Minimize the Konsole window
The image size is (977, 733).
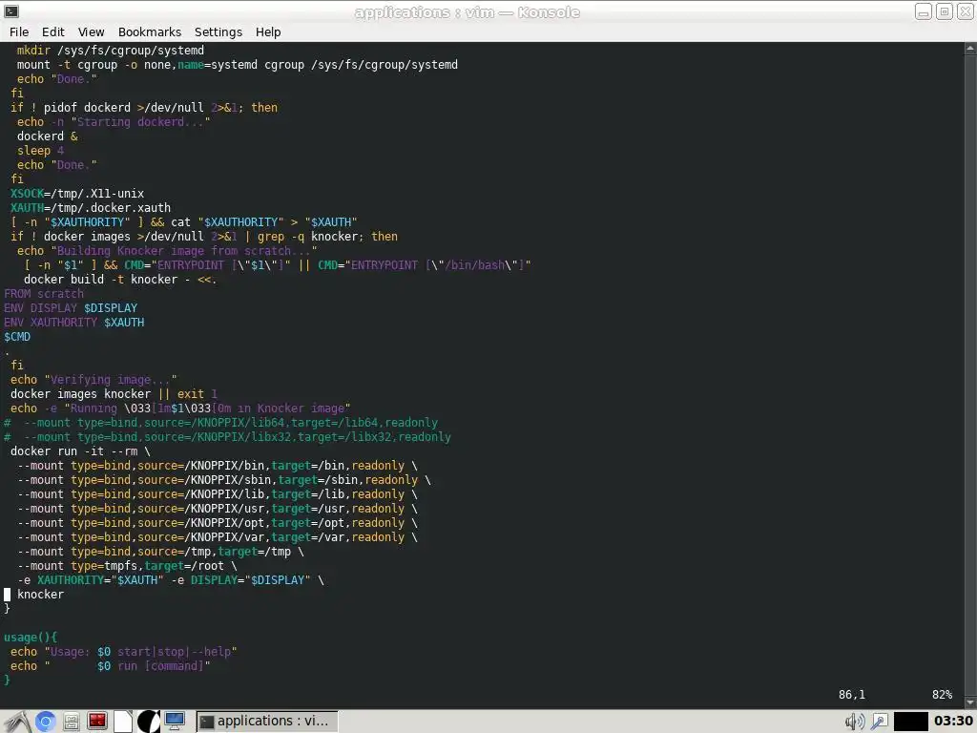point(924,11)
